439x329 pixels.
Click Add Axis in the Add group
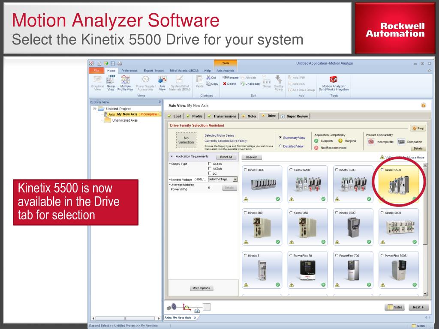pyautogui.click(x=296, y=84)
